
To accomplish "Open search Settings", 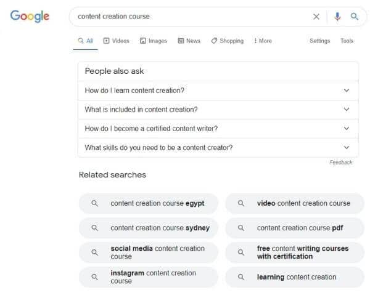I will (319, 41).
